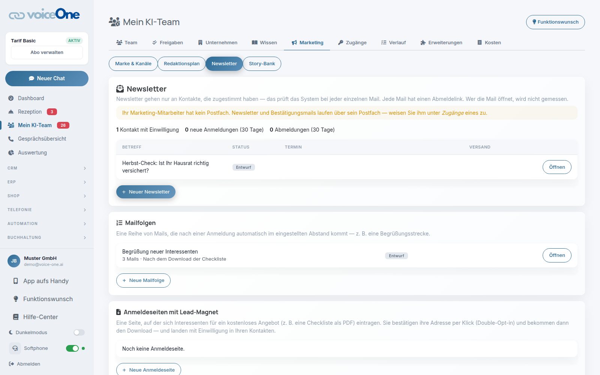Click the Softphone headset icon

click(x=15, y=348)
